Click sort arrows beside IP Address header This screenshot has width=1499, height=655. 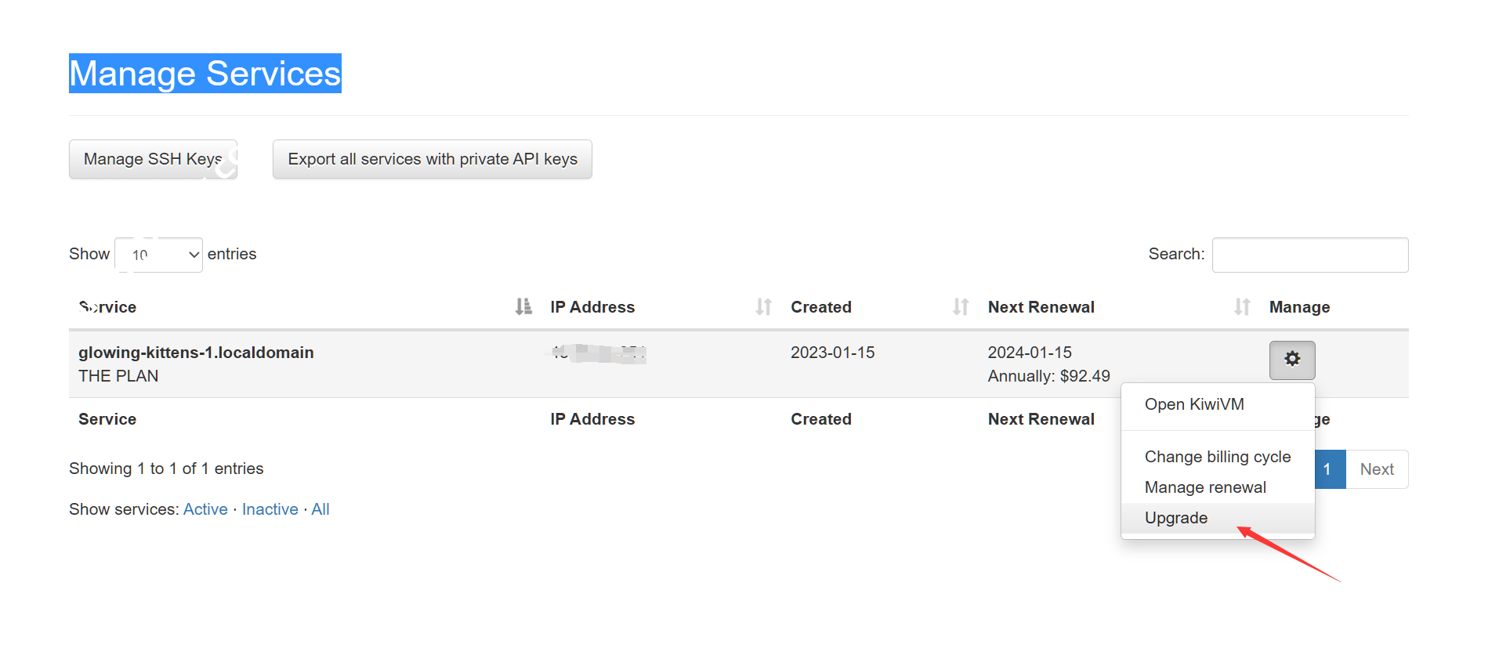tap(764, 307)
